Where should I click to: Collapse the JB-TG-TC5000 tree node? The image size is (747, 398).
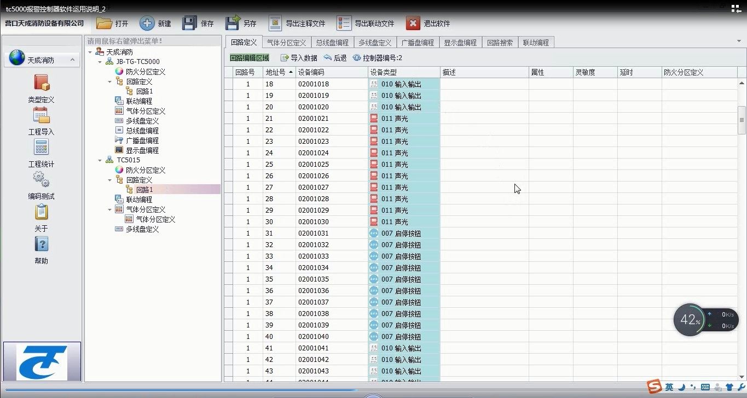point(100,62)
